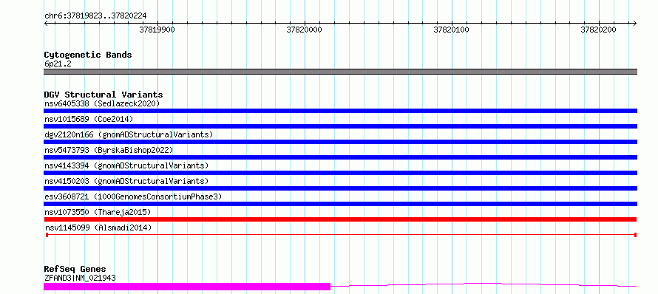Click the 6p21.2 band label

[58, 64]
